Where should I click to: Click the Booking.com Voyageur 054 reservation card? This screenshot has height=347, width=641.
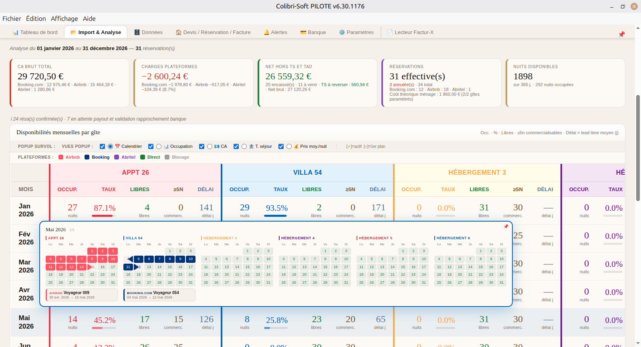click(159, 295)
